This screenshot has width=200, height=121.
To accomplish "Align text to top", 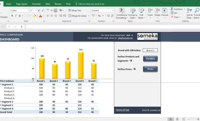I will [x=48, y=10].
